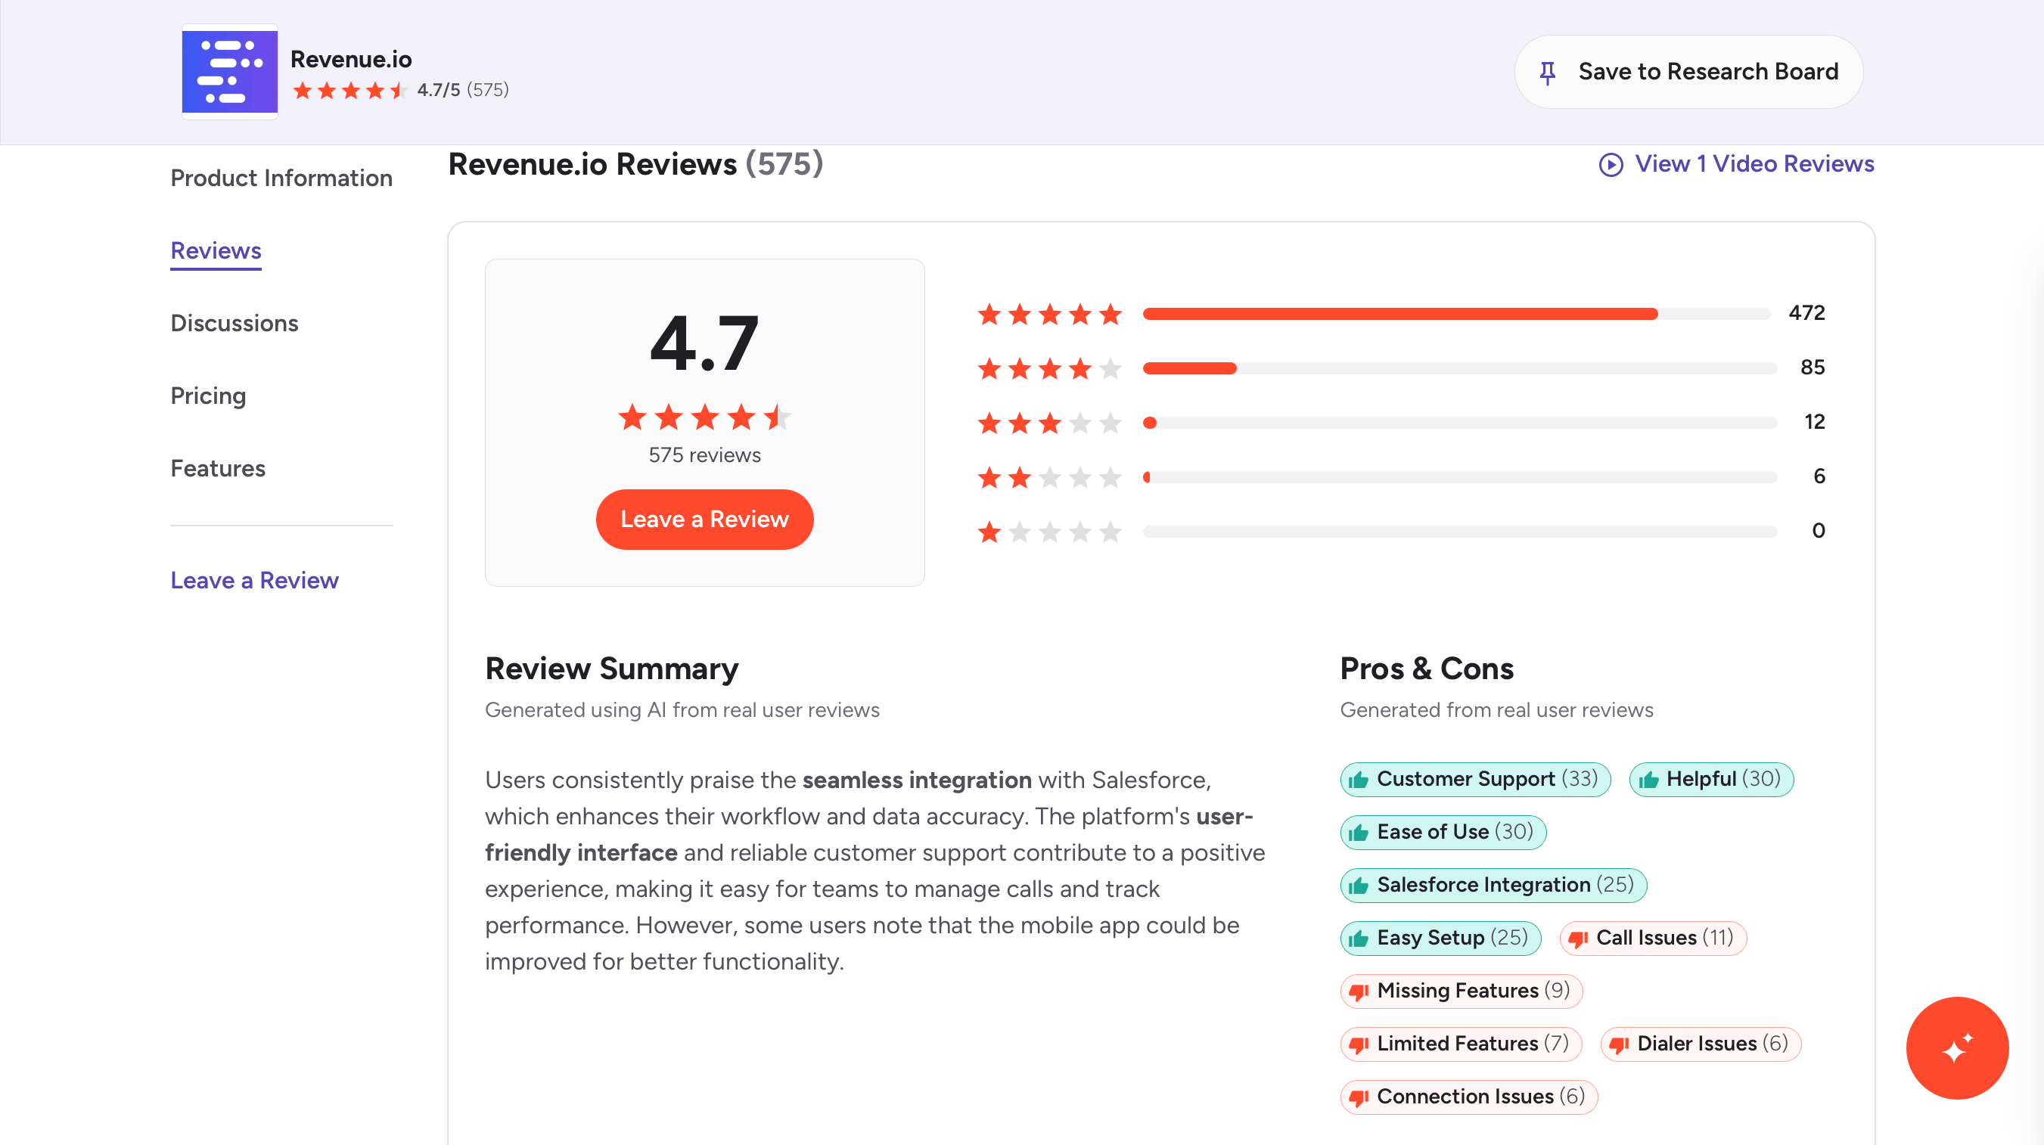
Task: Click the pin icon on Save button
Action: coord(1546,72)
